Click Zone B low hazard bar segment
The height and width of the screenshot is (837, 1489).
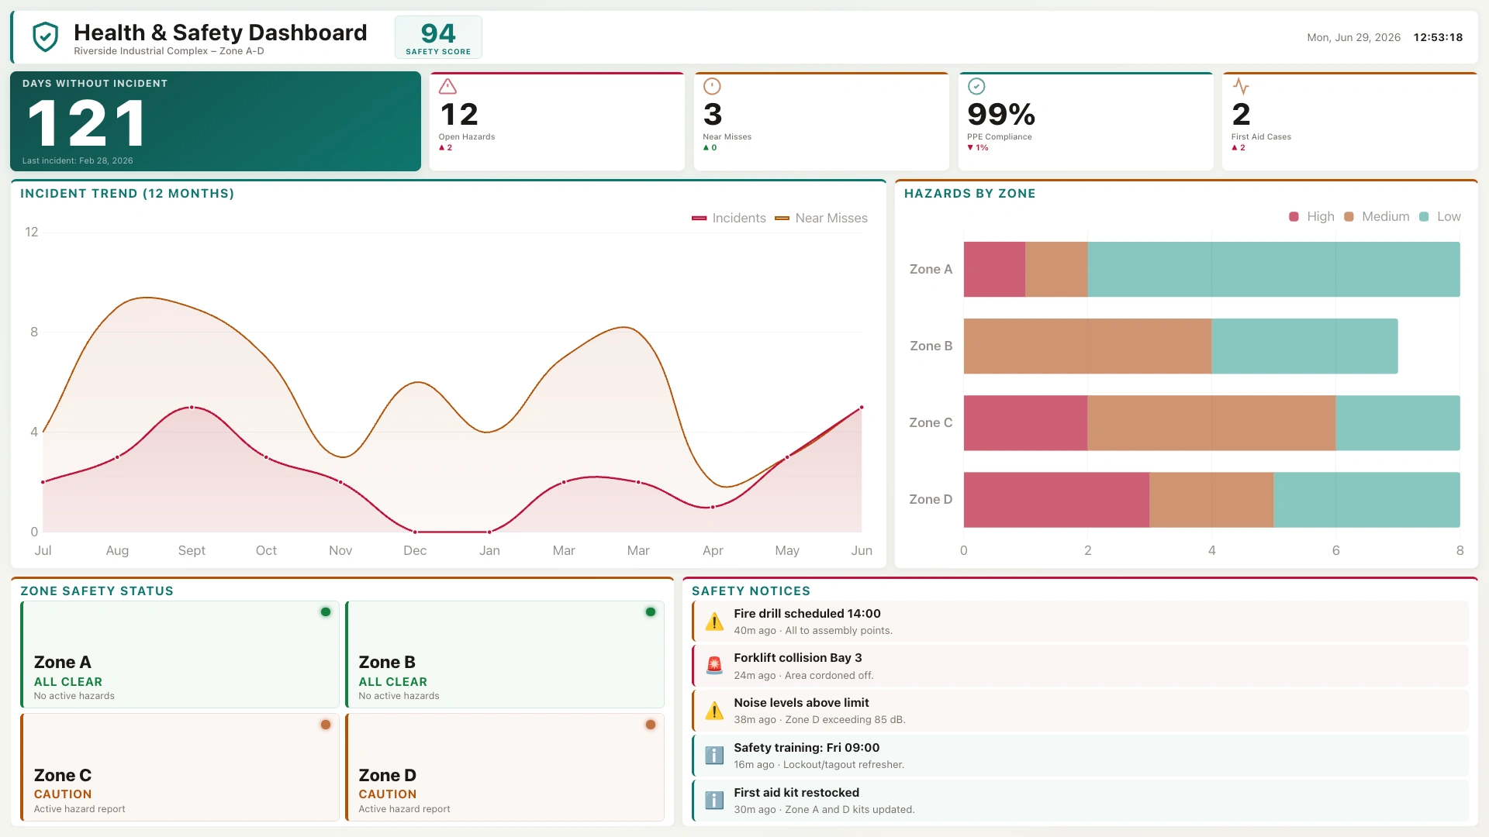pyautogui.click(x=1304, y=346)
